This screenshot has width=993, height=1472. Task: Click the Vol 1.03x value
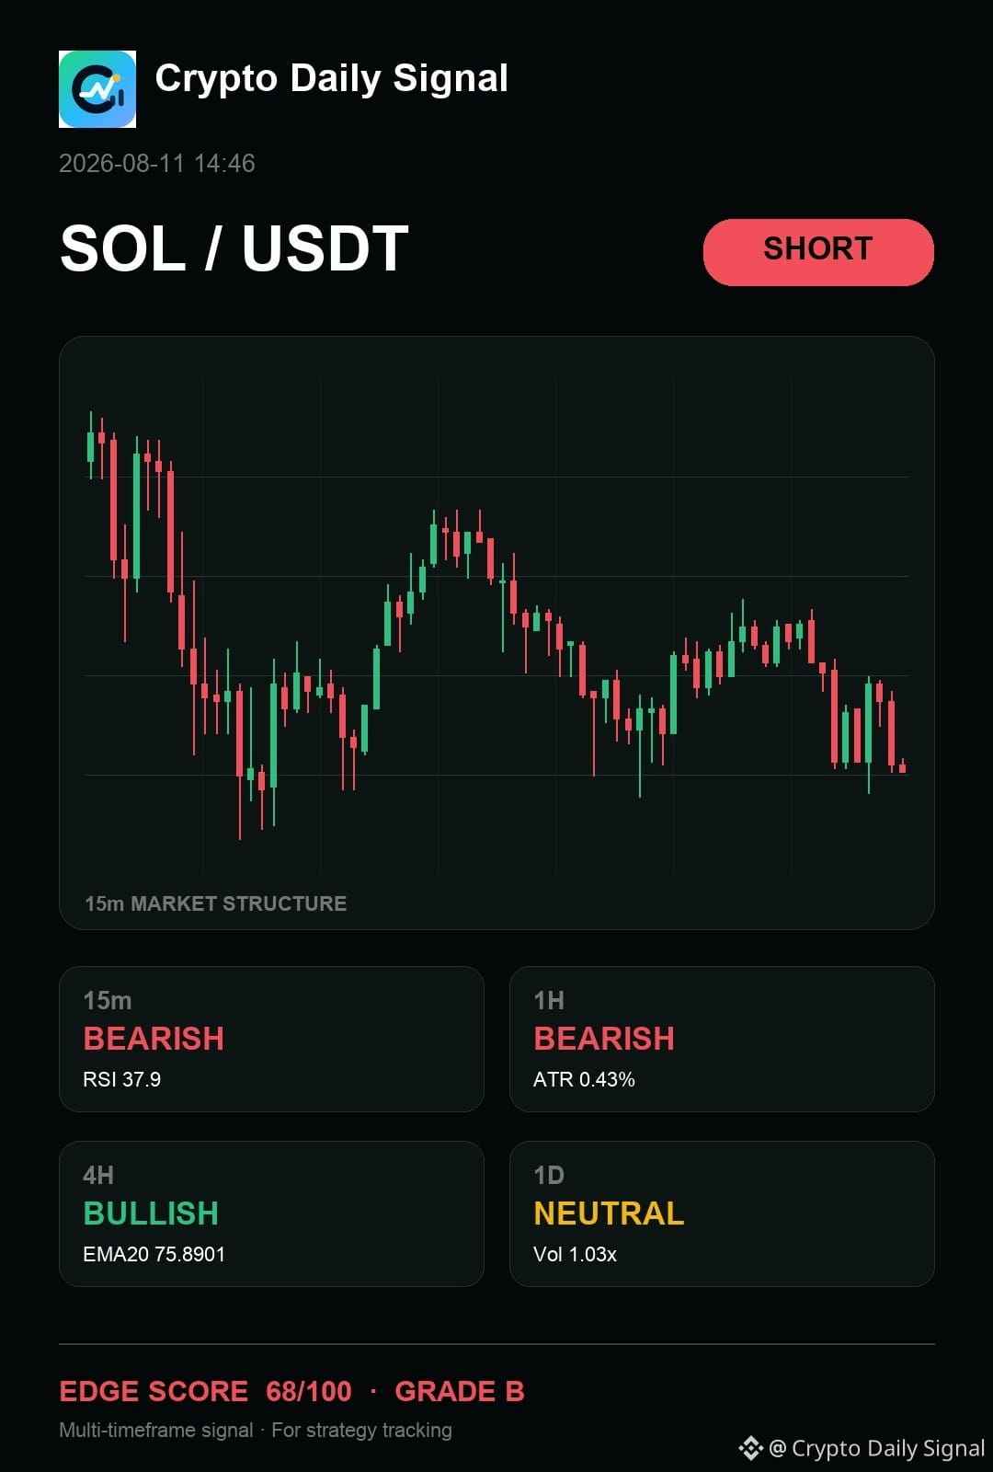[x=575, y=1254]
